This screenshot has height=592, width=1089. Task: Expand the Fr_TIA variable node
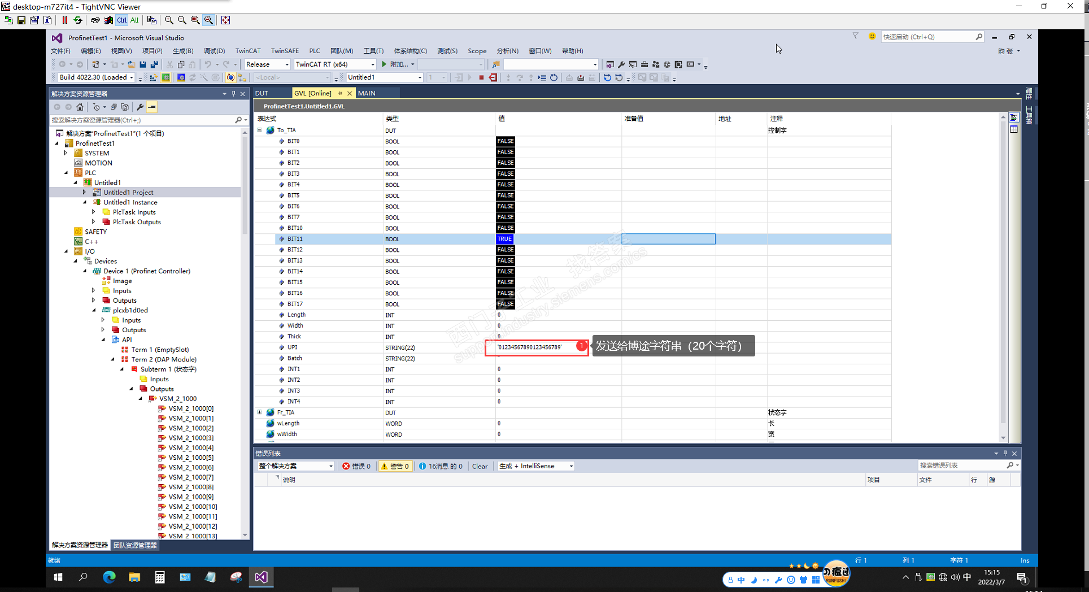260,412
